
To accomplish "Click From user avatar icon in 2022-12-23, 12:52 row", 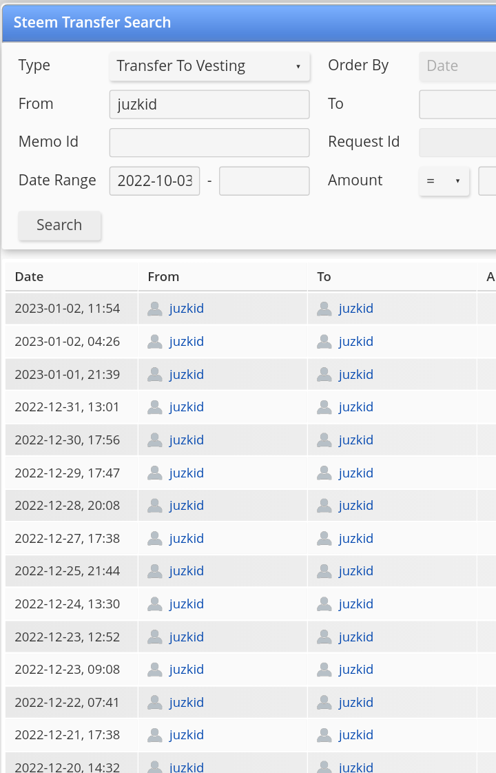I will click(155, 637).
